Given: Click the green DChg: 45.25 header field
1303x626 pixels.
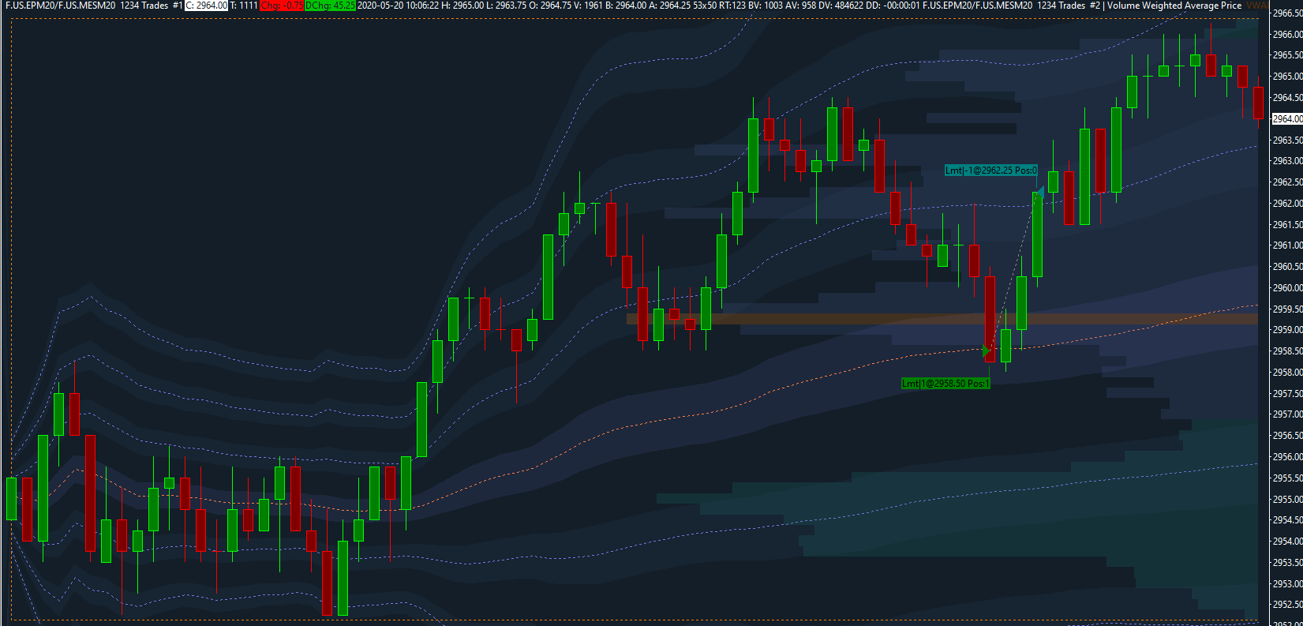Looking at the screenshot, I should tap(330, 6).
